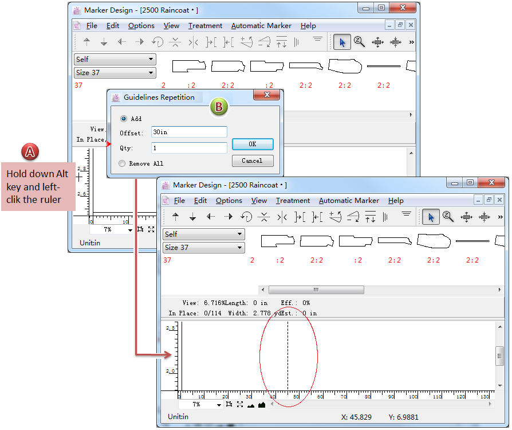Expand the 7% zoom dropdown in the foreground window
Image resolution: width=512 pixels, height=430 pixels.
pyautogui.click(x=220, y=405)
